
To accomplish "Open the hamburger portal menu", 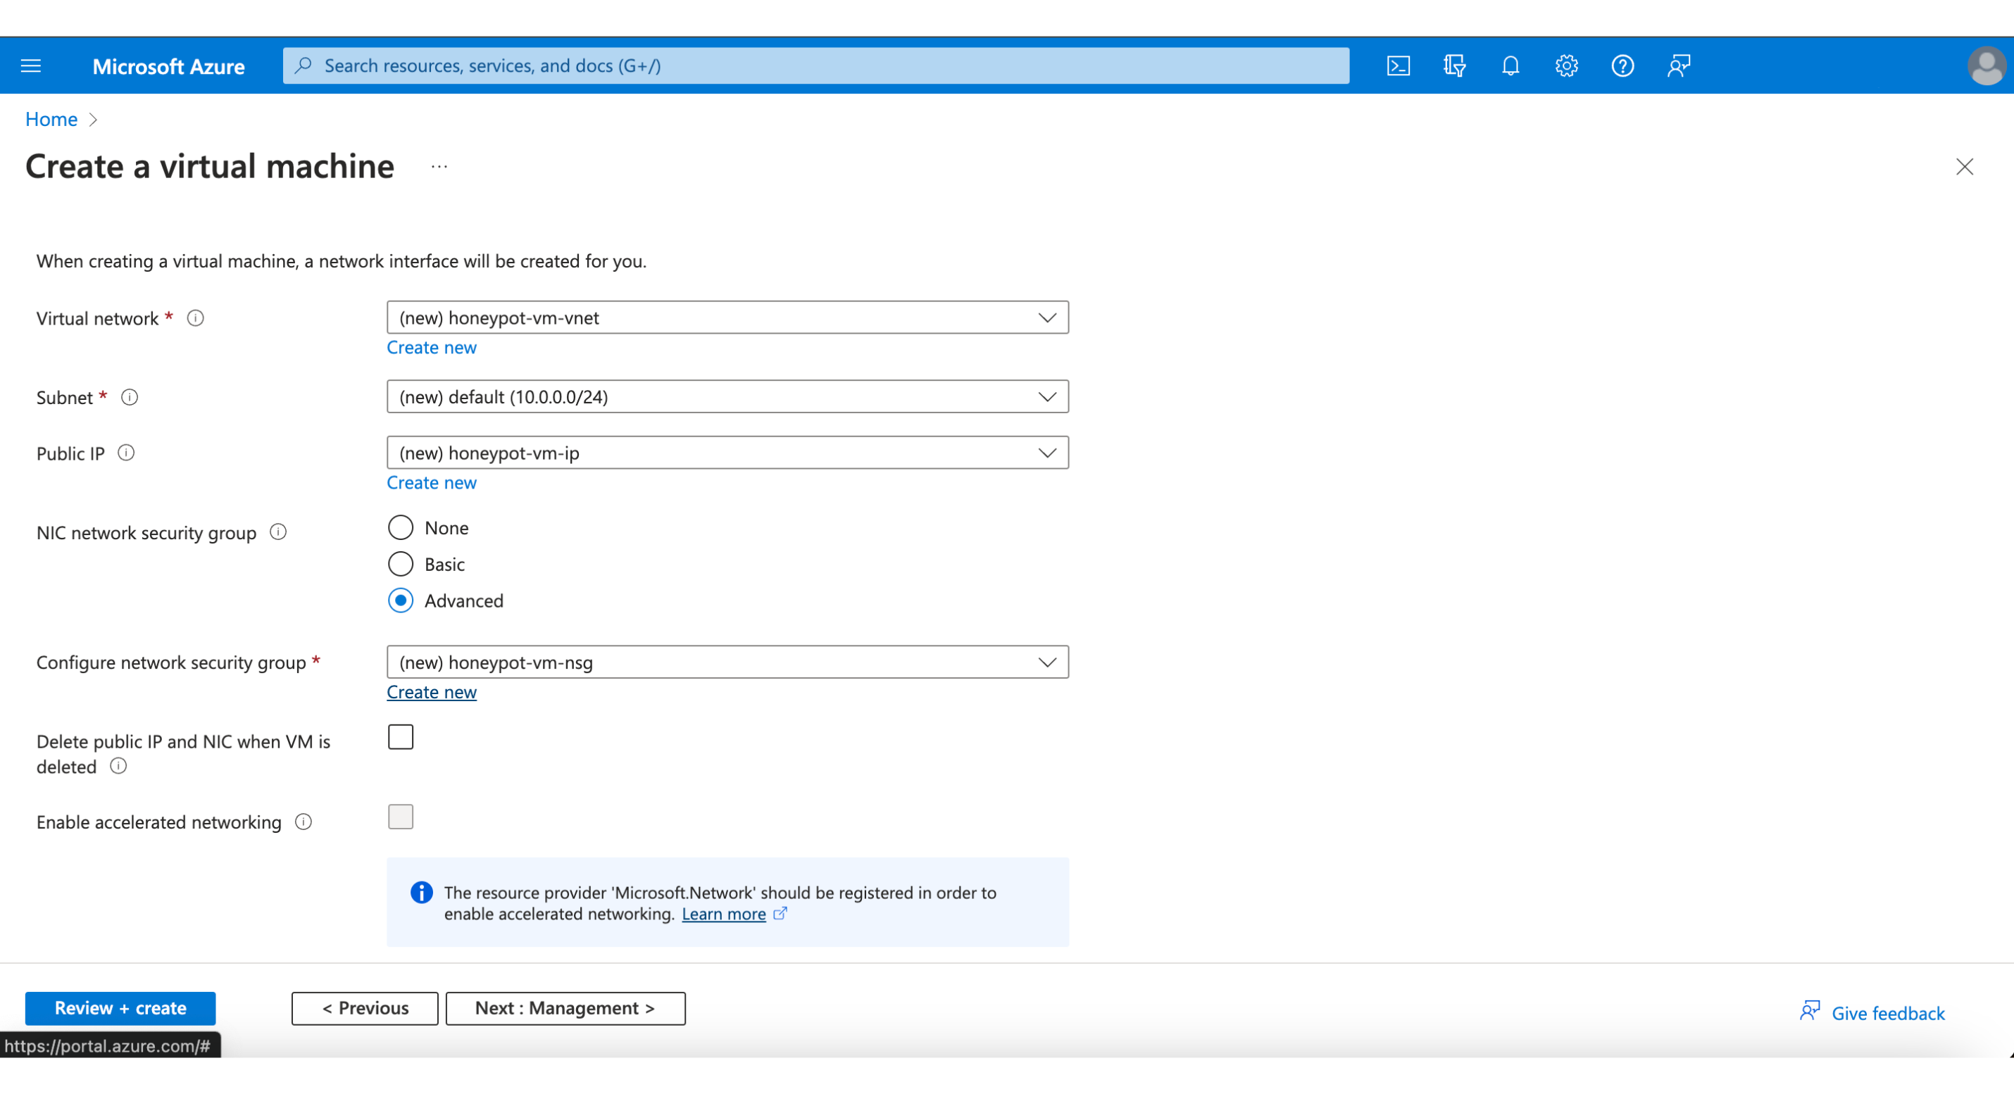I will pyautogui.click(x=31, y=65).
